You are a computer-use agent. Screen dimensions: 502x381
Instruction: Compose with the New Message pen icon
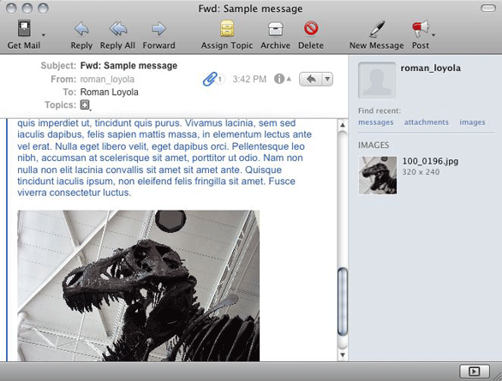377,29
